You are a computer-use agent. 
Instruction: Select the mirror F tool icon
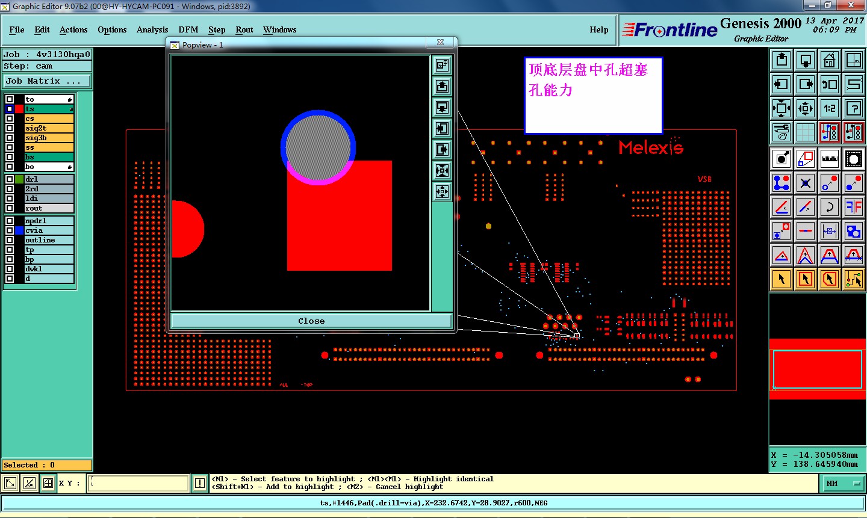pyautogui.click(x=854, y=207)
